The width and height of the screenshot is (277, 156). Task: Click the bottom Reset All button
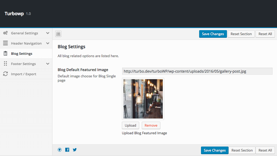(265, 150)
